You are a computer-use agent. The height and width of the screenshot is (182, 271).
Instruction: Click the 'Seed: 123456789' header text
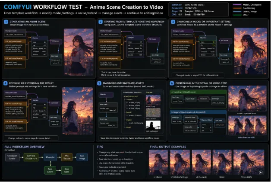(195, 15)
